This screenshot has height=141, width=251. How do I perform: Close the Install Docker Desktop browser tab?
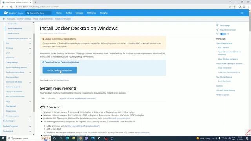[30, 2]
